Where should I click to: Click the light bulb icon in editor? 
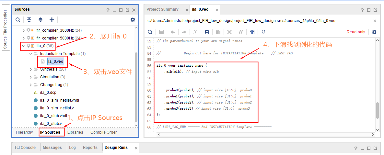(x=263, y=32)
